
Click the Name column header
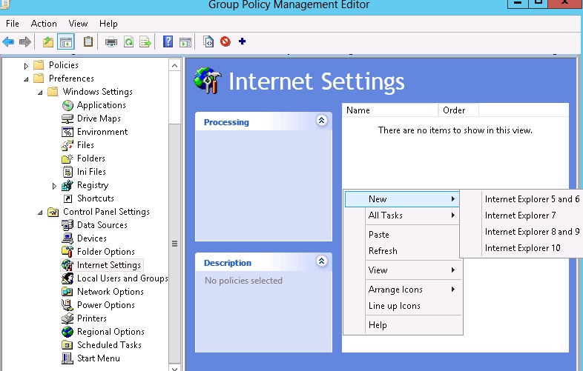[389, 110]
